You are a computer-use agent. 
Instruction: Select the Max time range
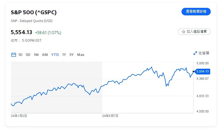point(81,55)
